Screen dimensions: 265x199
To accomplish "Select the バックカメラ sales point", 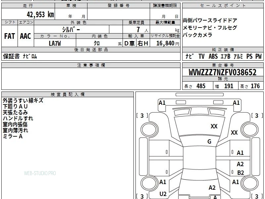I will 197,35.
